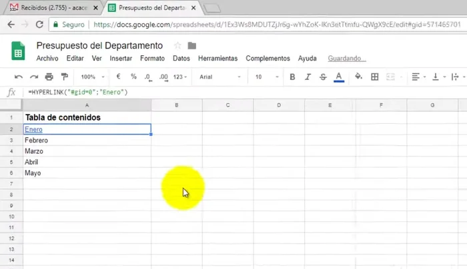Star the Presupuesto del Departamento document
This screenshot has height=269, width=467.
[177, 46]
